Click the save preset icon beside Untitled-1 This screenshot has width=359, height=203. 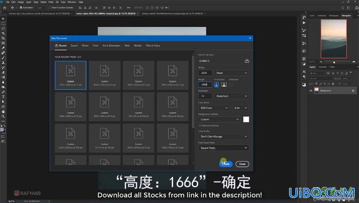coord(247,61)
